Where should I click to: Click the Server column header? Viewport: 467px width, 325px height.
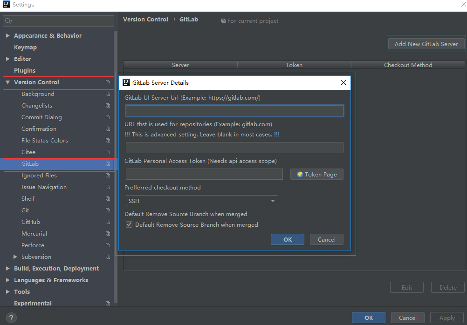coord(180,65)
